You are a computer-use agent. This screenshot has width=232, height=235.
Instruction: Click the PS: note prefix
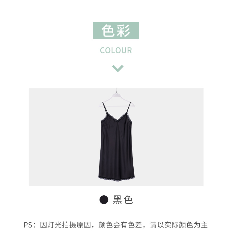point(30,225)
